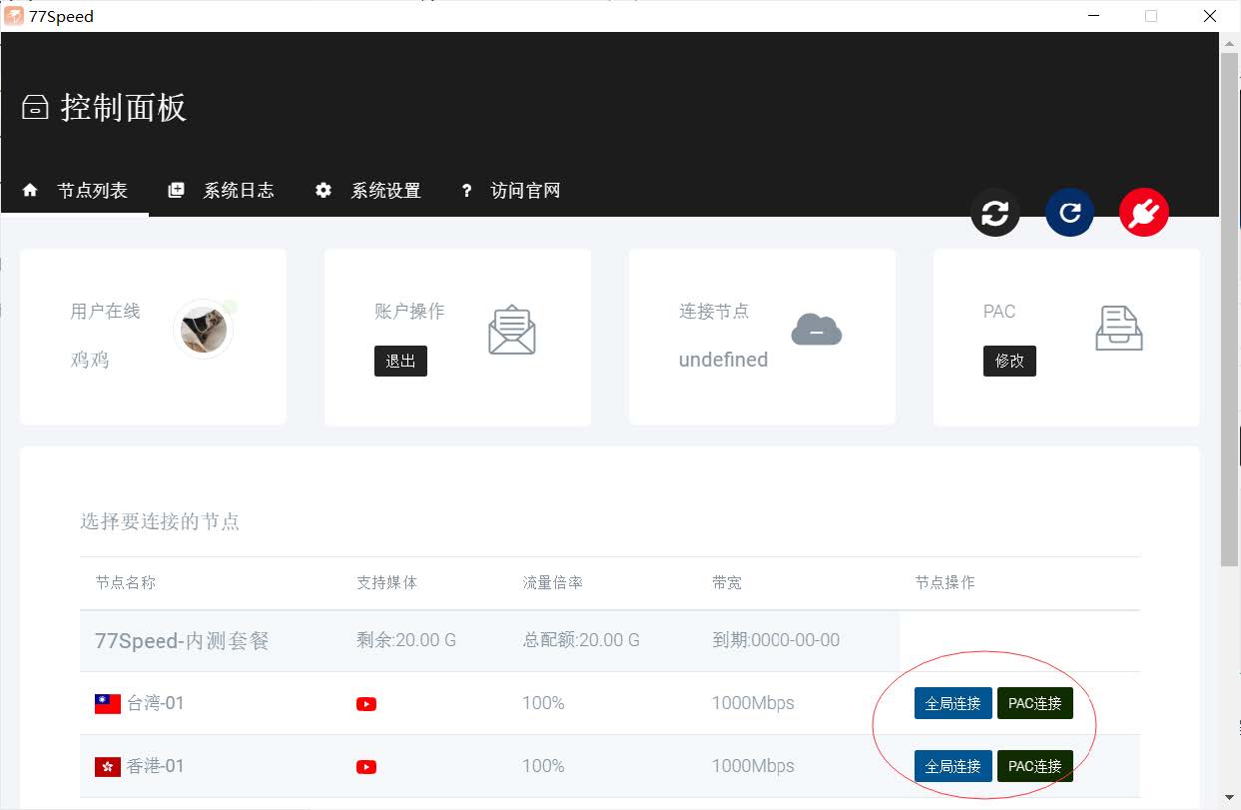Viewport: 1241px width, 810px height.
Task: Click the 鸡鸡 username text
Action: (x=90, y=360)
